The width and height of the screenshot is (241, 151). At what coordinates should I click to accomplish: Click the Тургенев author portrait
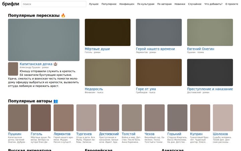click(86, 118)
